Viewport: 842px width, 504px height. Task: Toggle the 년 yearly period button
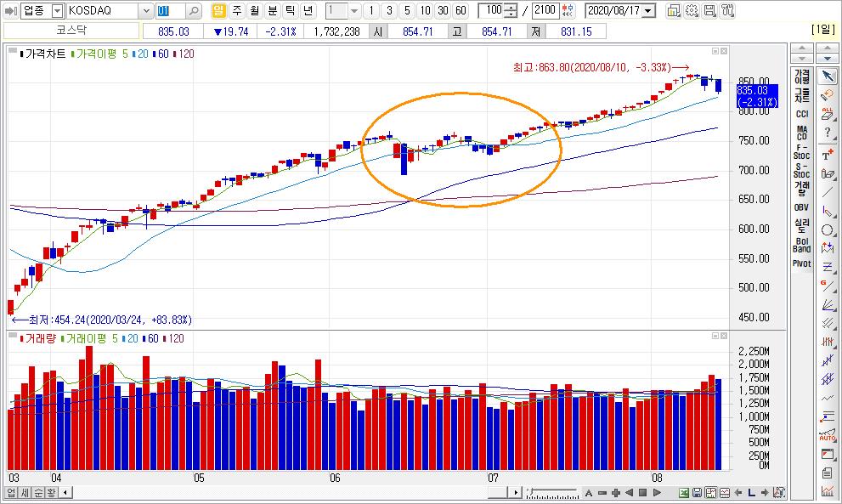coord(308,10)
